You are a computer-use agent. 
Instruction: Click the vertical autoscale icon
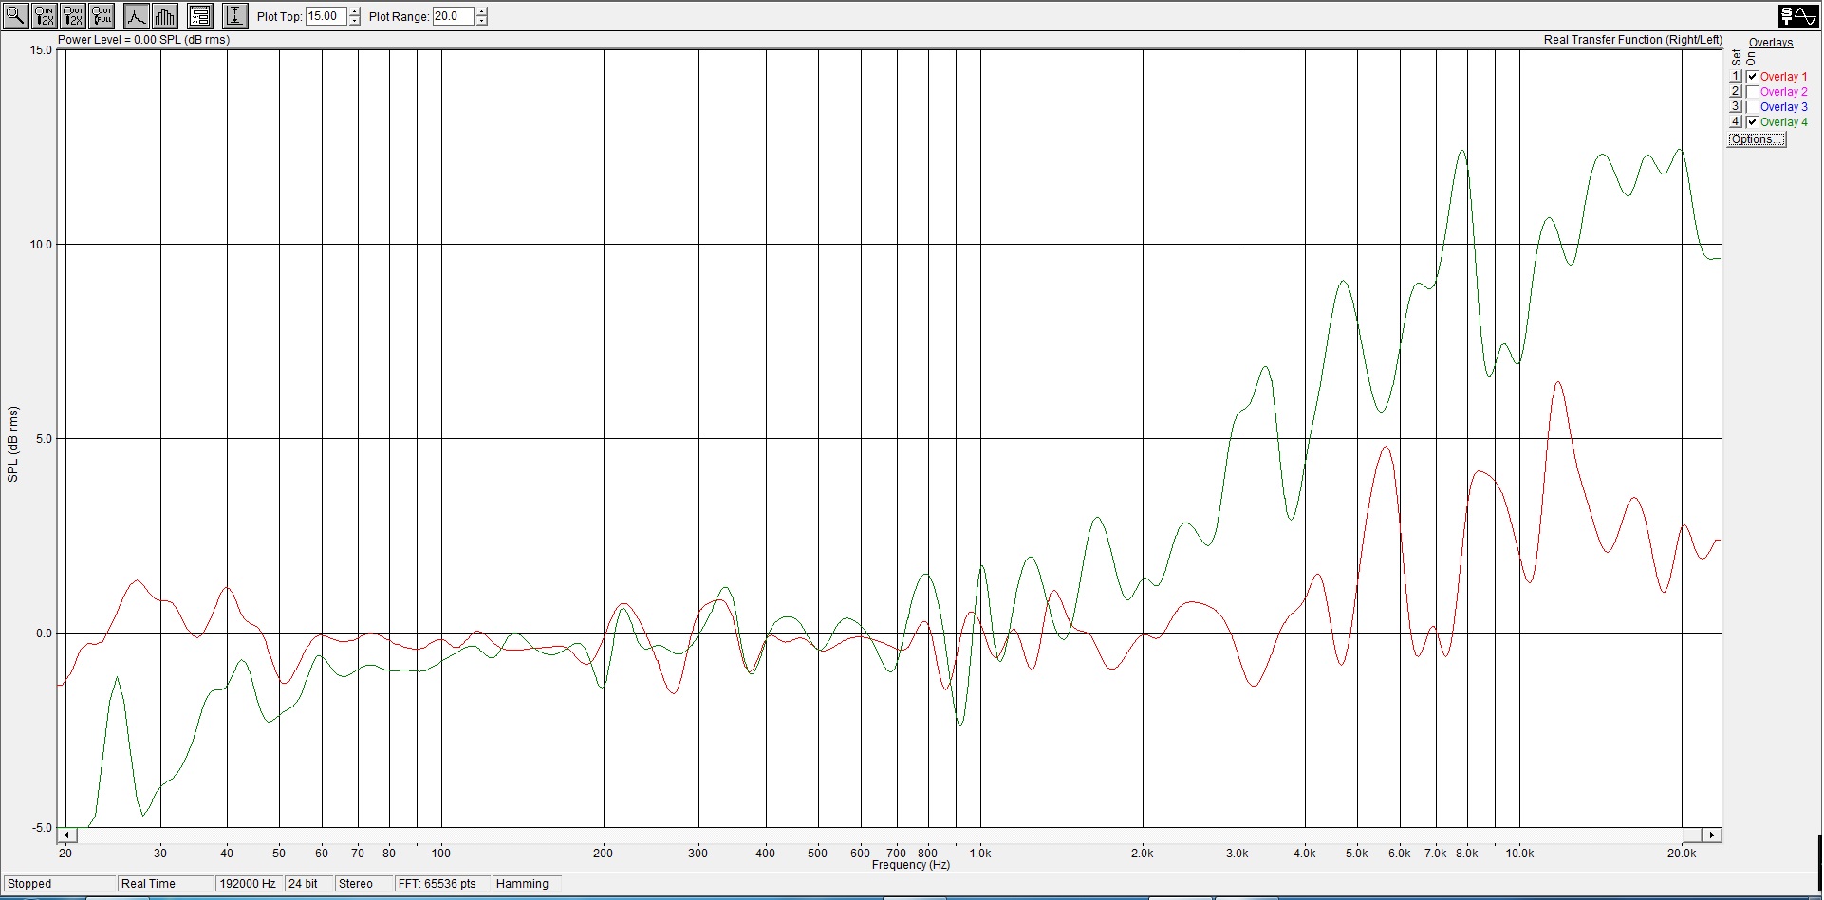(235, 16)
